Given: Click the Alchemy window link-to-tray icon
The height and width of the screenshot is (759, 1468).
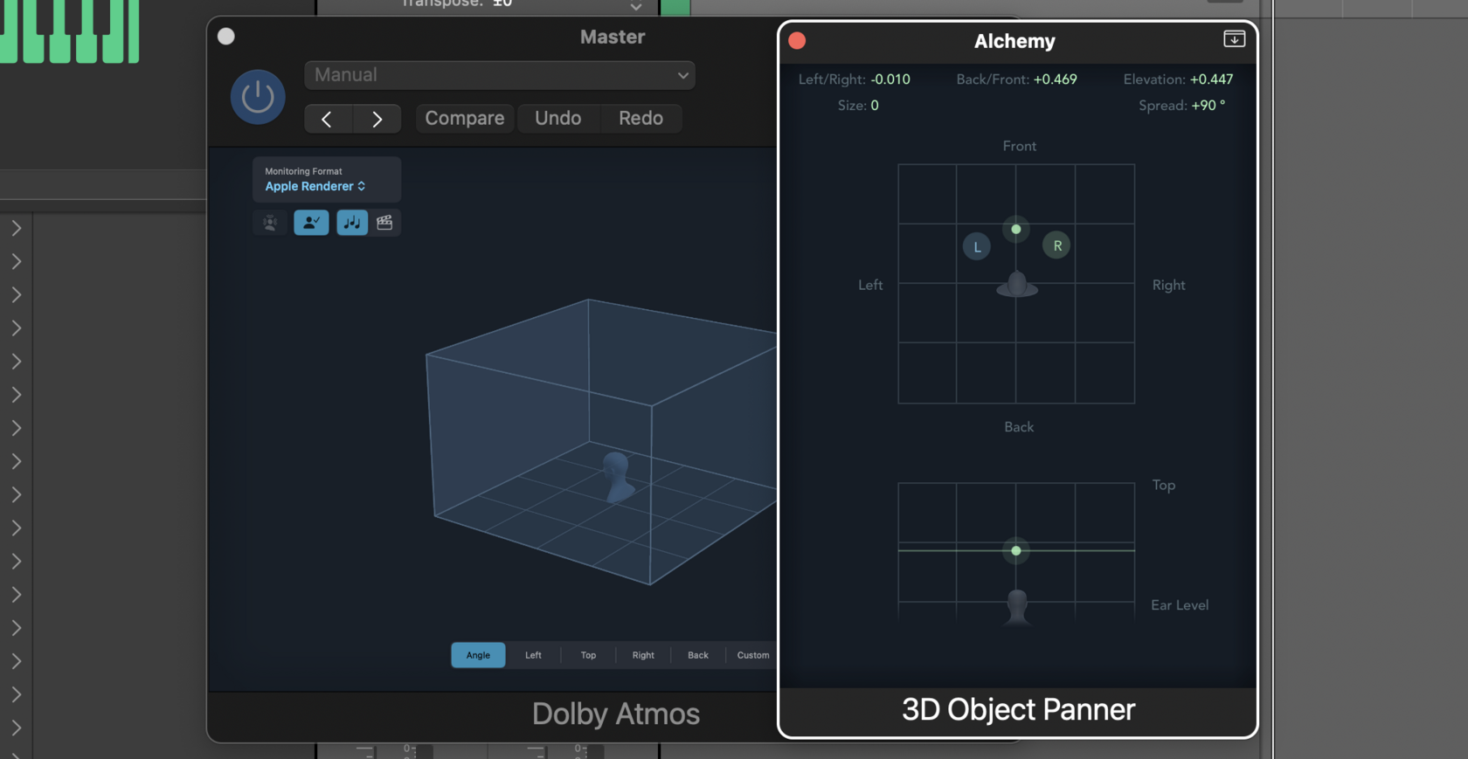Looking at the screenshot, I should click(x=1234, y=39).
